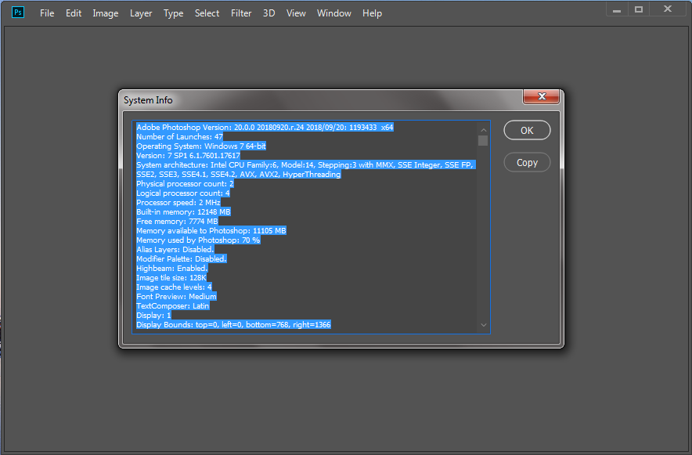
Task: Click scroll down arrow in info list
Action: (x=483, y=325)
